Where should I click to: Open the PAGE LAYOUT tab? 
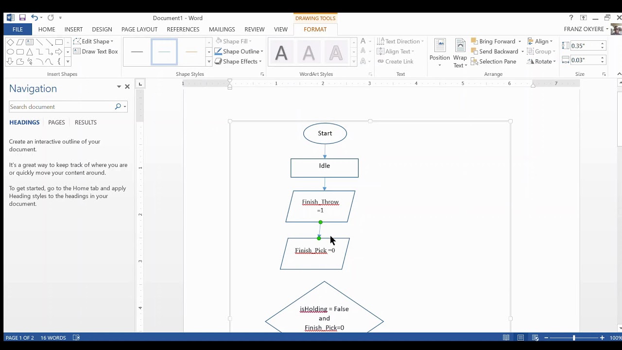(139, 29)
